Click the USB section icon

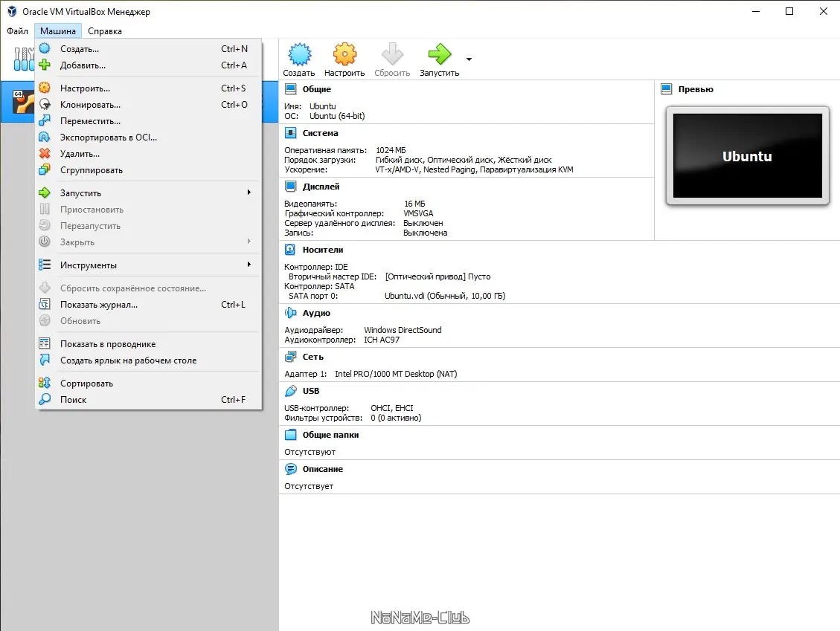click(x=290, y=391)
